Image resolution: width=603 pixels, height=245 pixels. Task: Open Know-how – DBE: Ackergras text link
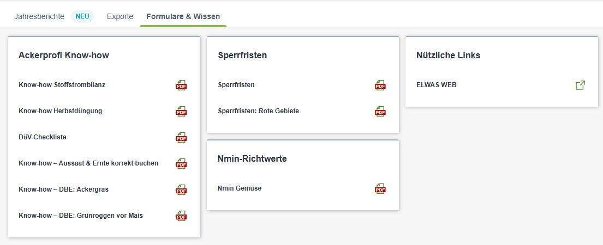[x=63, y=189]
